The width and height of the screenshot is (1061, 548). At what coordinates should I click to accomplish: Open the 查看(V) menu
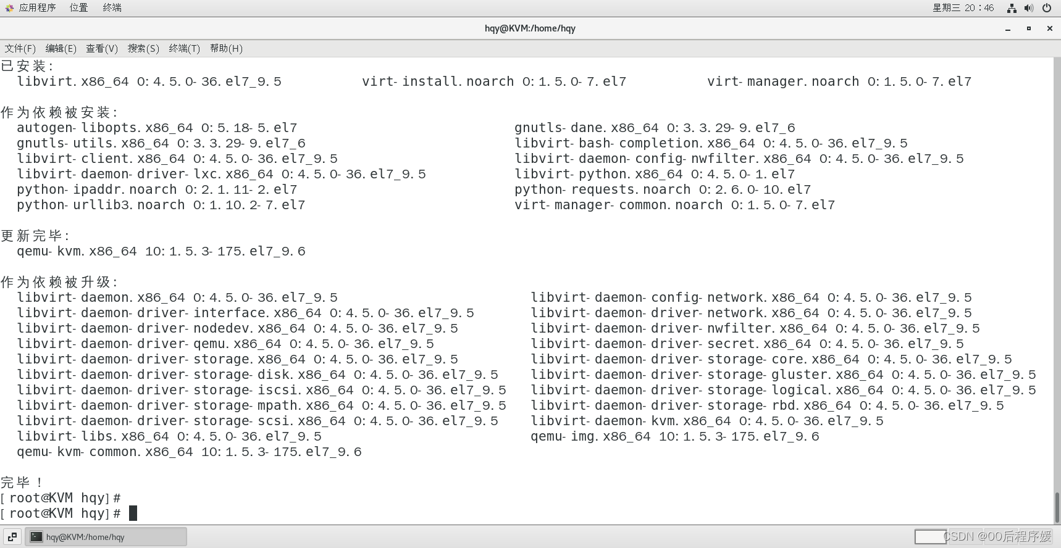[102, 48]
